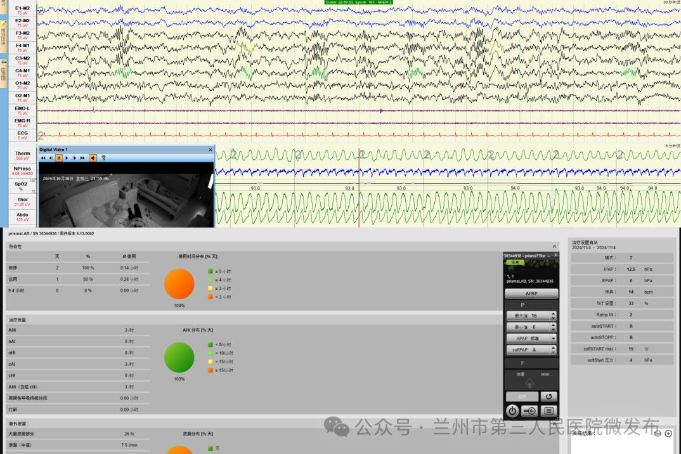681x454 pixels.
Task: Toggle the softPAP setting from 关
Action: (531, 350)
